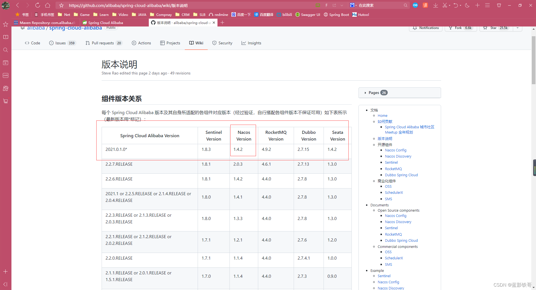
Task: Click the search magnifier in the search box
Action: coord(405,5)
